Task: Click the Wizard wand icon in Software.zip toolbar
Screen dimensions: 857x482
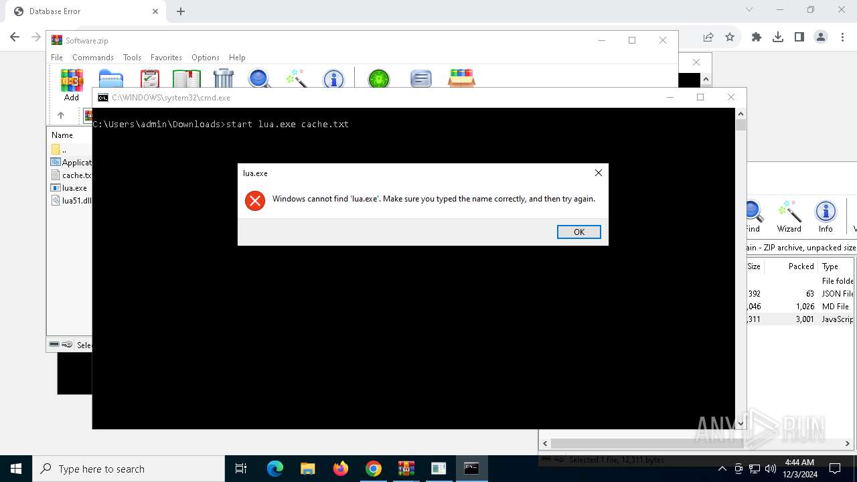Action: [296, 79]
